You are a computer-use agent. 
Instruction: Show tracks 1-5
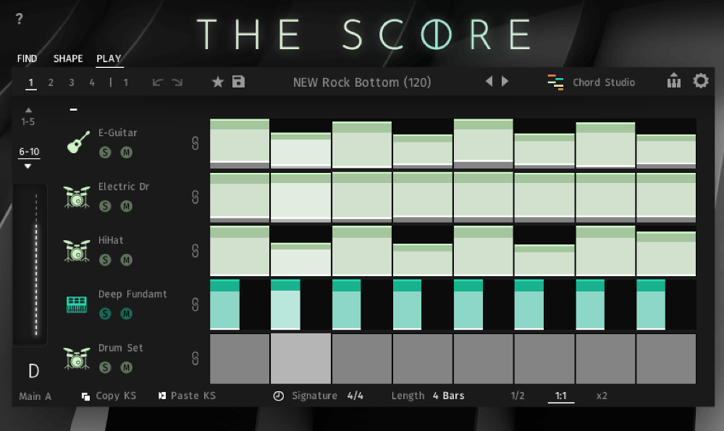tap(28, 121)
